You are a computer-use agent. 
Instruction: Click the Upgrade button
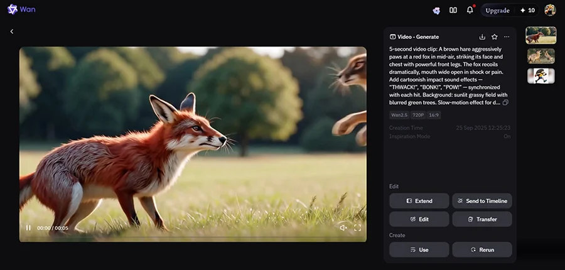point(497,11)
